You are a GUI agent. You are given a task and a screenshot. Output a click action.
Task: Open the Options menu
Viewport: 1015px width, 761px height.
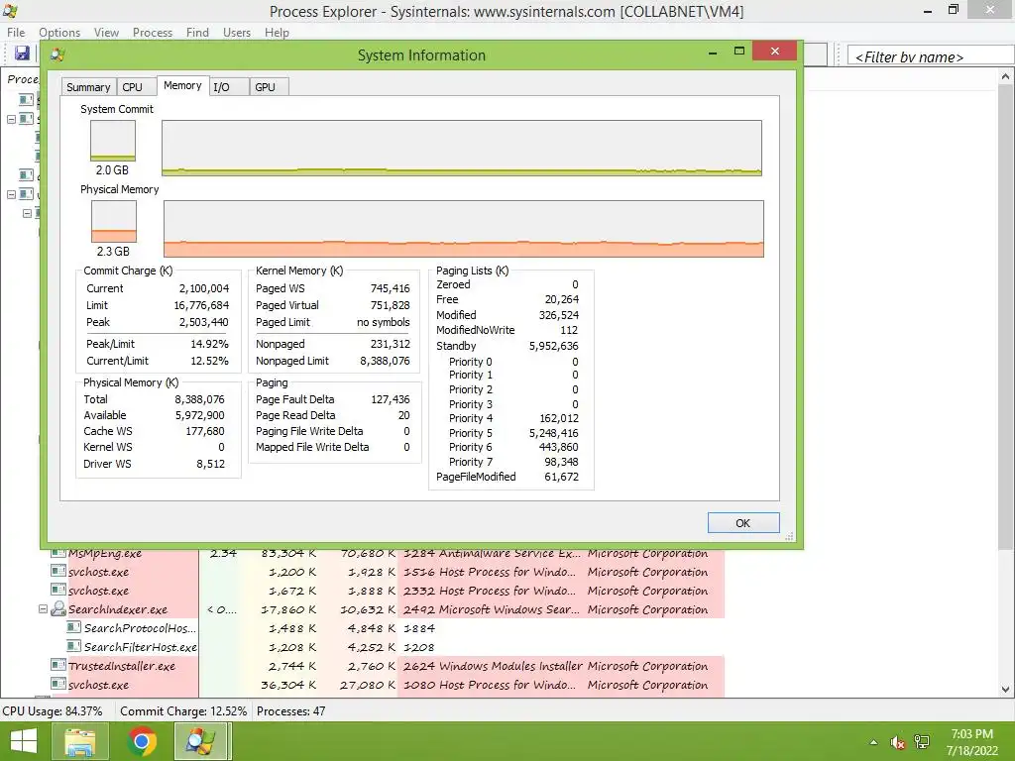coord(59,33)
